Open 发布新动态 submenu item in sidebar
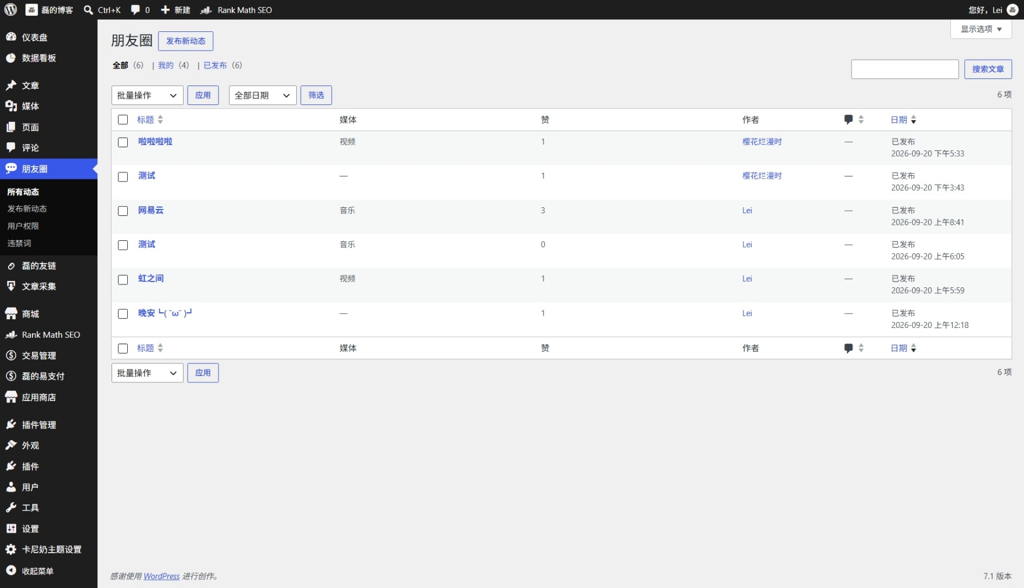1024x588 pixels. pos(27,208)
